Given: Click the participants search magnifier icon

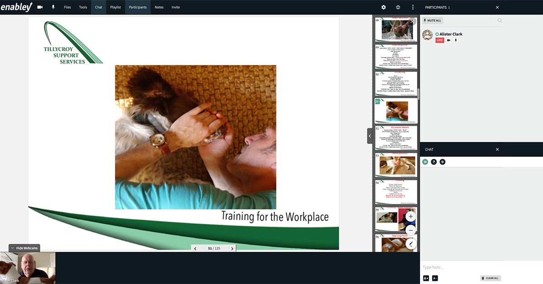Looking at the screenshot, I should coord(500,20).
